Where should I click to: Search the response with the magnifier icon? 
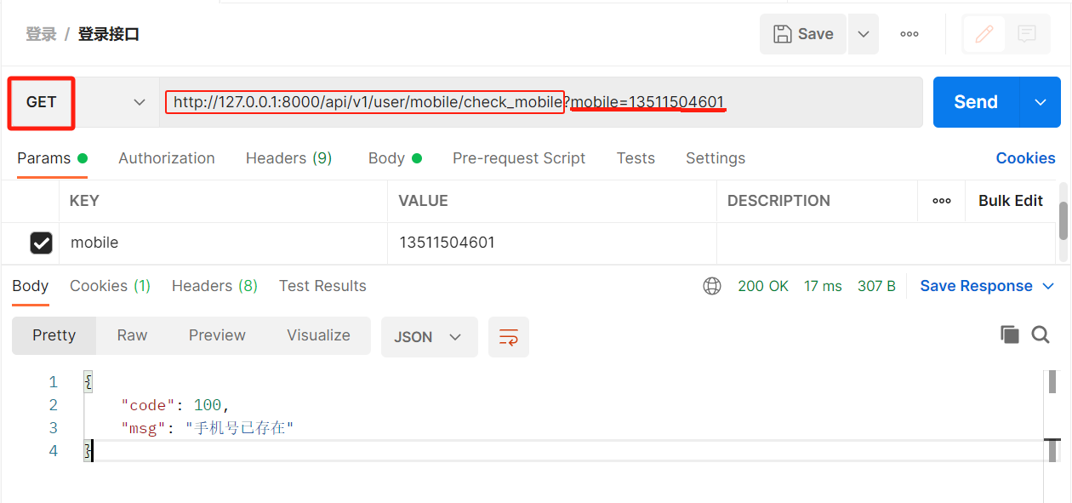click(x=1041, y=334)
